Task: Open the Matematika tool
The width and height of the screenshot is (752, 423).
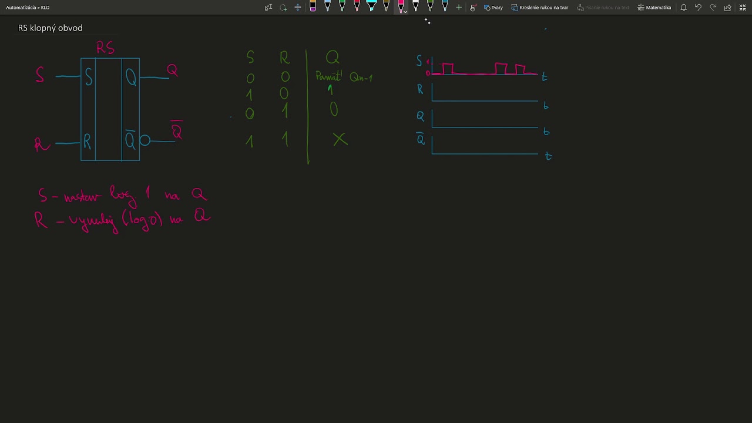Action: (x=654, y=8)
